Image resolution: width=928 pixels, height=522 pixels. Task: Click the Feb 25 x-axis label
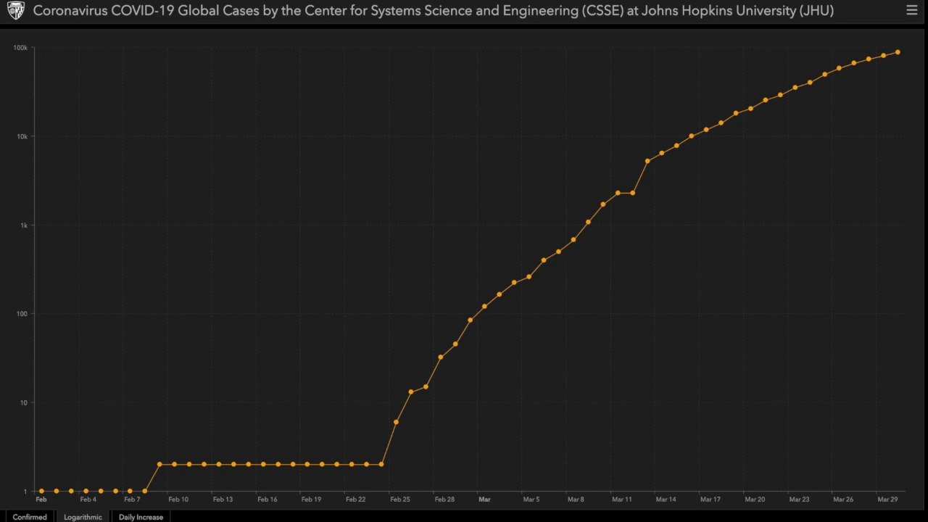point(400,500)
